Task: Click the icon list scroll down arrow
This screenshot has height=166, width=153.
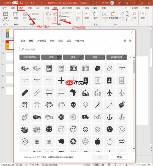Action: click(x=134, y=149)
